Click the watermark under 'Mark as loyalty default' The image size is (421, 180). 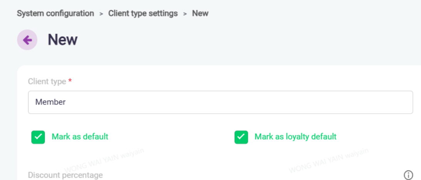tap(328, 161)
